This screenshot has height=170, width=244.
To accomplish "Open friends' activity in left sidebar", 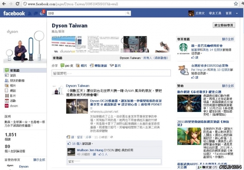I will point(17,80).
